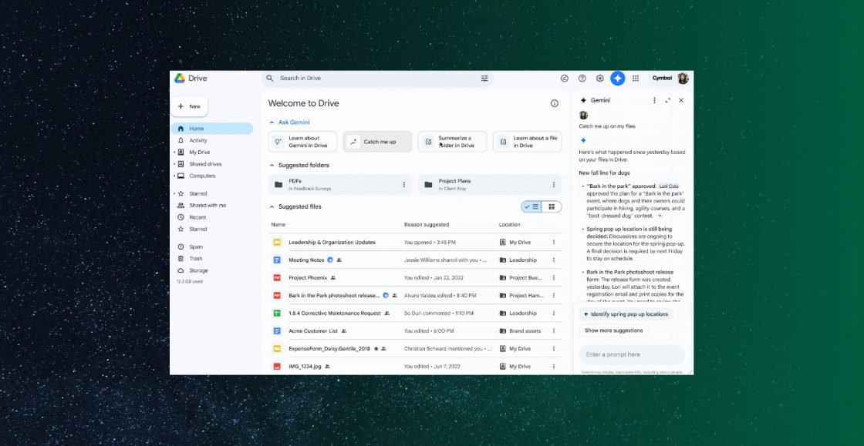Expand the Shared drives tree arrow
The width and height of the screenshot is (864, 446).
tap(174, 164)
